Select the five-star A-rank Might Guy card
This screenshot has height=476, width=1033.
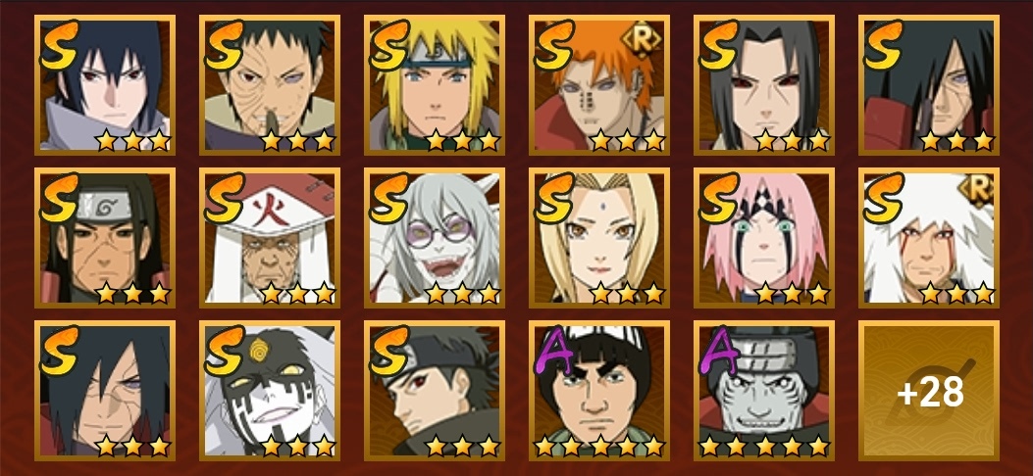coord(598,391)
